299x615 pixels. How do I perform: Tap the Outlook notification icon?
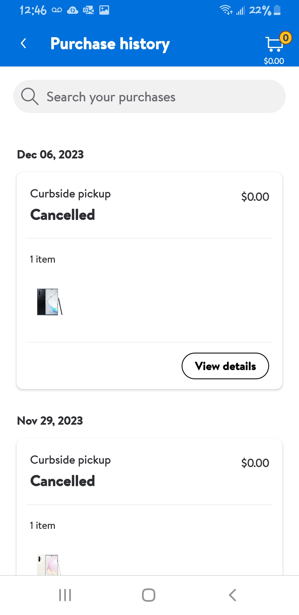click(x=88, y=10)
